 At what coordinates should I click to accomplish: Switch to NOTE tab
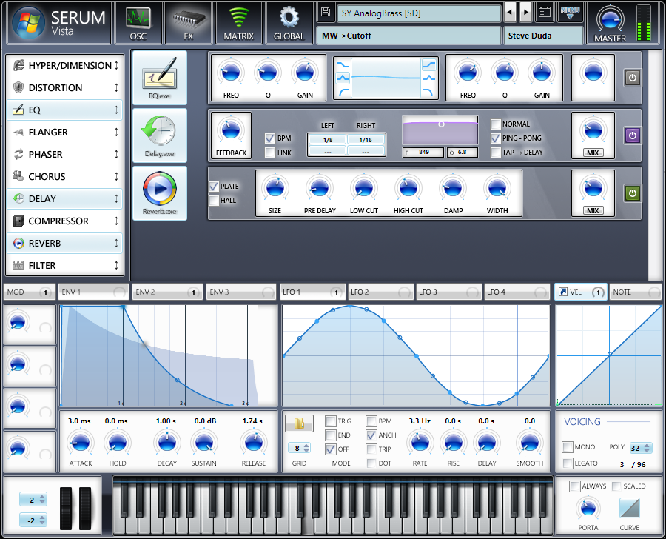636,292
